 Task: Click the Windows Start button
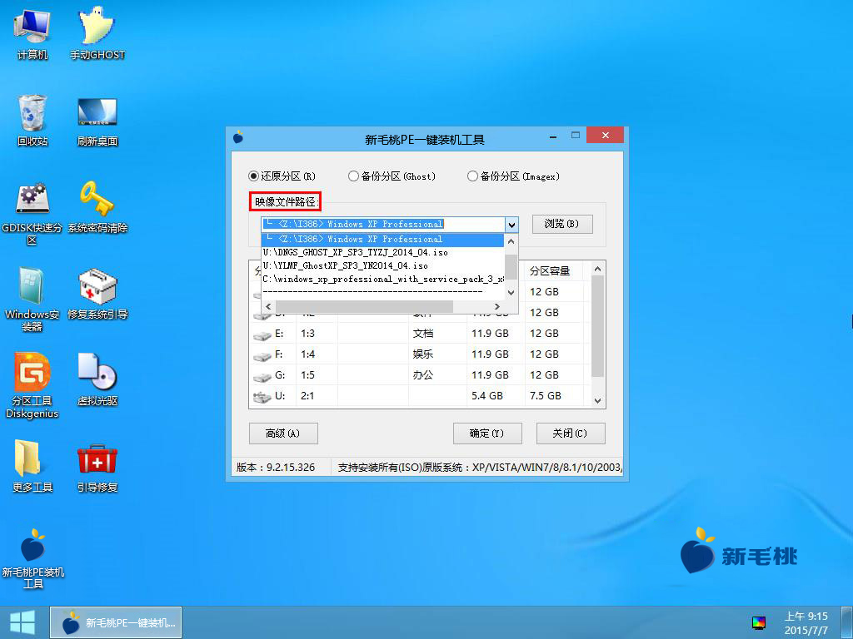tap(22, 622)
